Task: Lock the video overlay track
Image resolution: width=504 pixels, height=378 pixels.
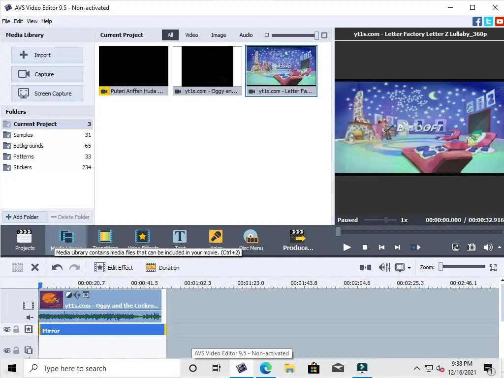Action: coord(16,350)
